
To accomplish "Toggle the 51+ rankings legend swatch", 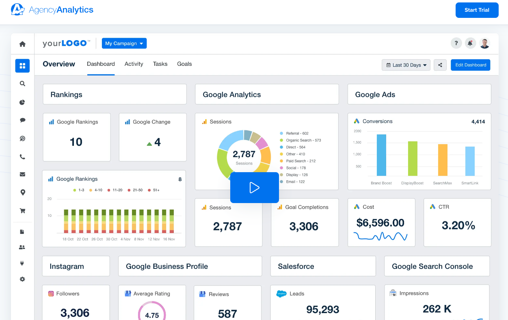I will tap(149, 190).
